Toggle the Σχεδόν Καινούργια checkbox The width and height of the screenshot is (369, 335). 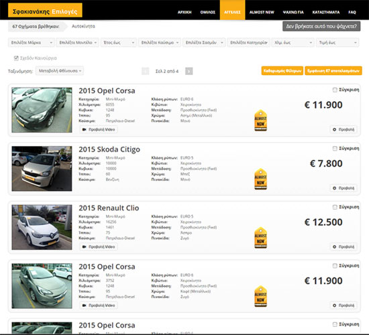(x=16, y=58)
